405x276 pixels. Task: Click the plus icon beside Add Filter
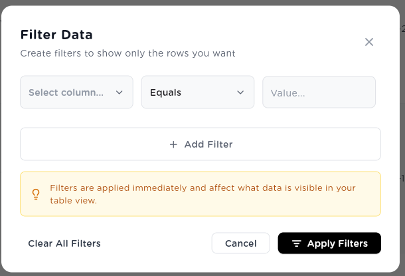coord(173,144)
